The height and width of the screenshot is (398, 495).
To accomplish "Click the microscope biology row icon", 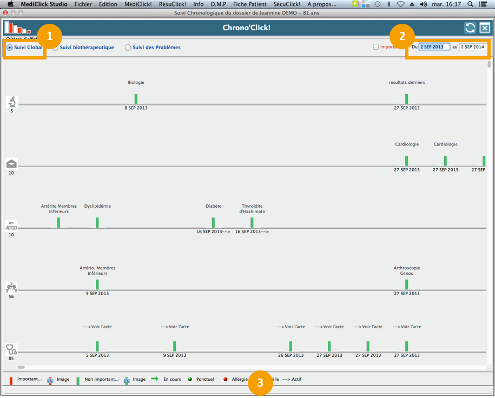I will [x=11, y=102].
